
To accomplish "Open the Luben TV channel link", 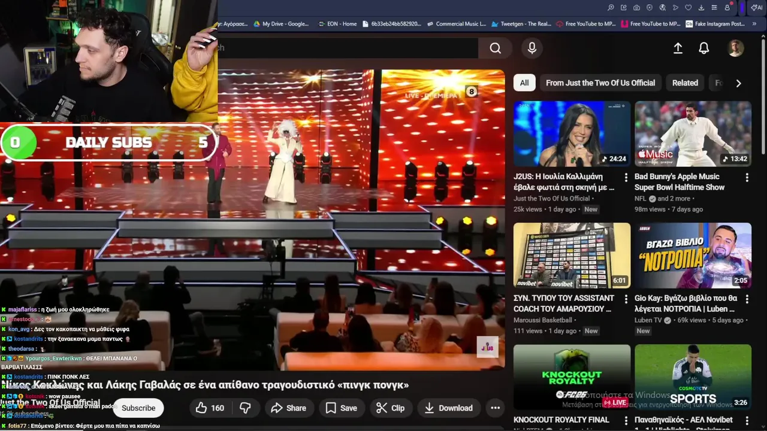I will 648,320.
